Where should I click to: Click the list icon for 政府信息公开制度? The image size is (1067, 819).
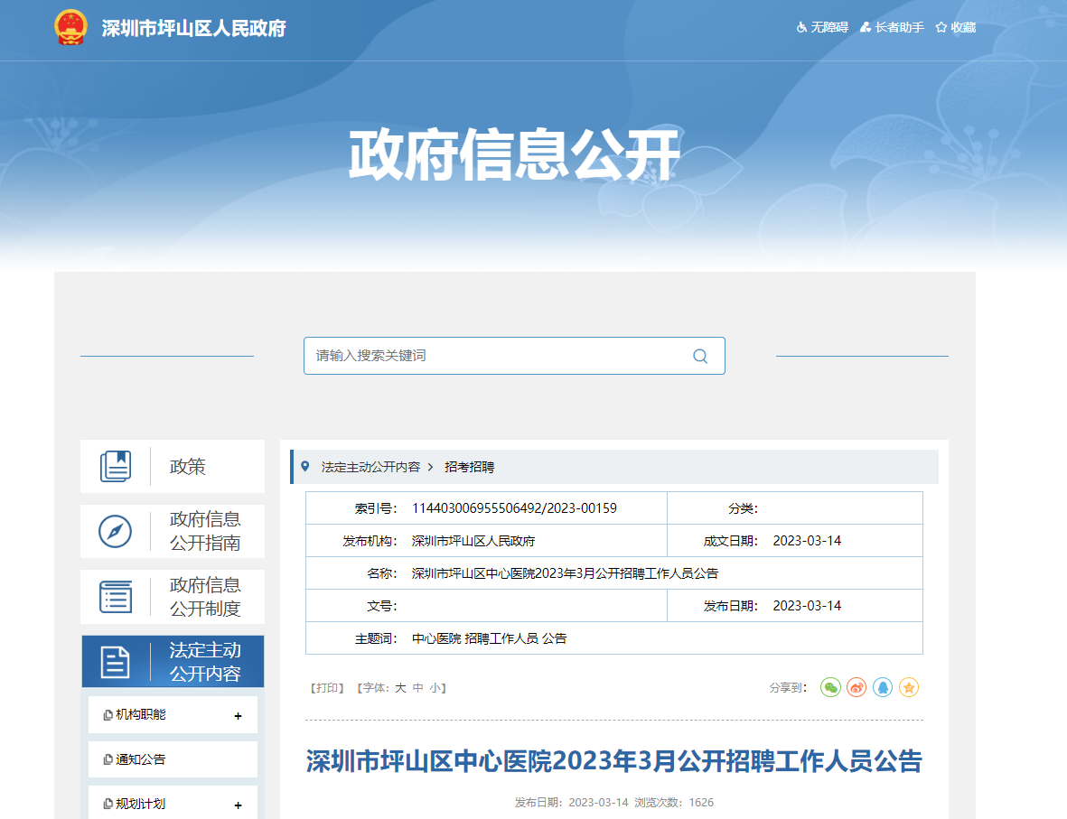pos(116,597)
